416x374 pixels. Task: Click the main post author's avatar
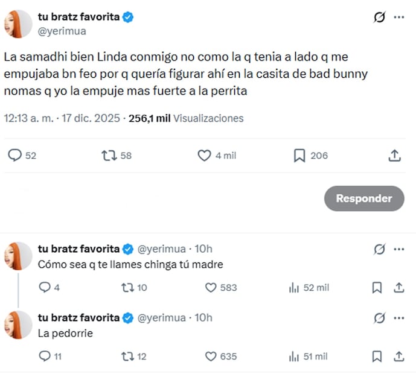pos(18,25)
